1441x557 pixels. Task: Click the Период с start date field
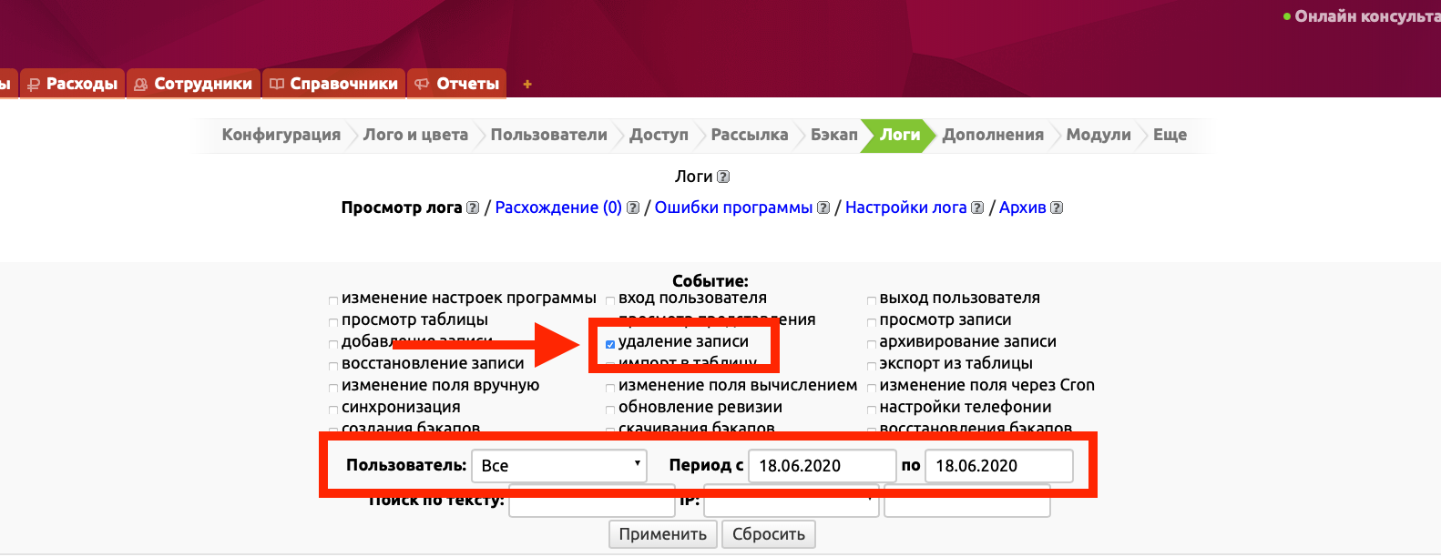coord(821,465)
